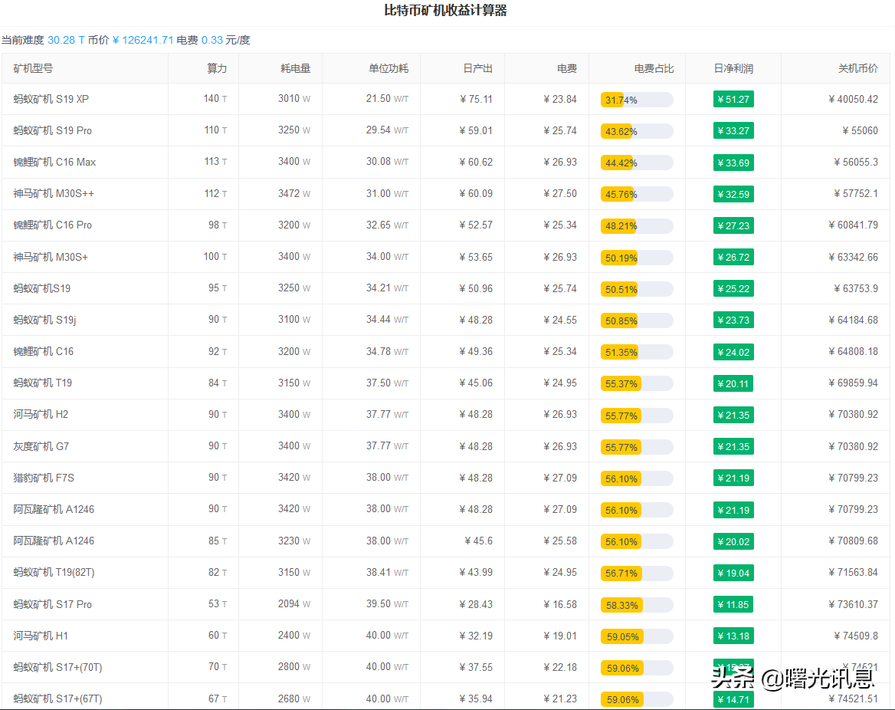Viewport: 895px width, 710px height.
Task: Click the current difficulty value 30.28 T
Action: click(66, 40)
